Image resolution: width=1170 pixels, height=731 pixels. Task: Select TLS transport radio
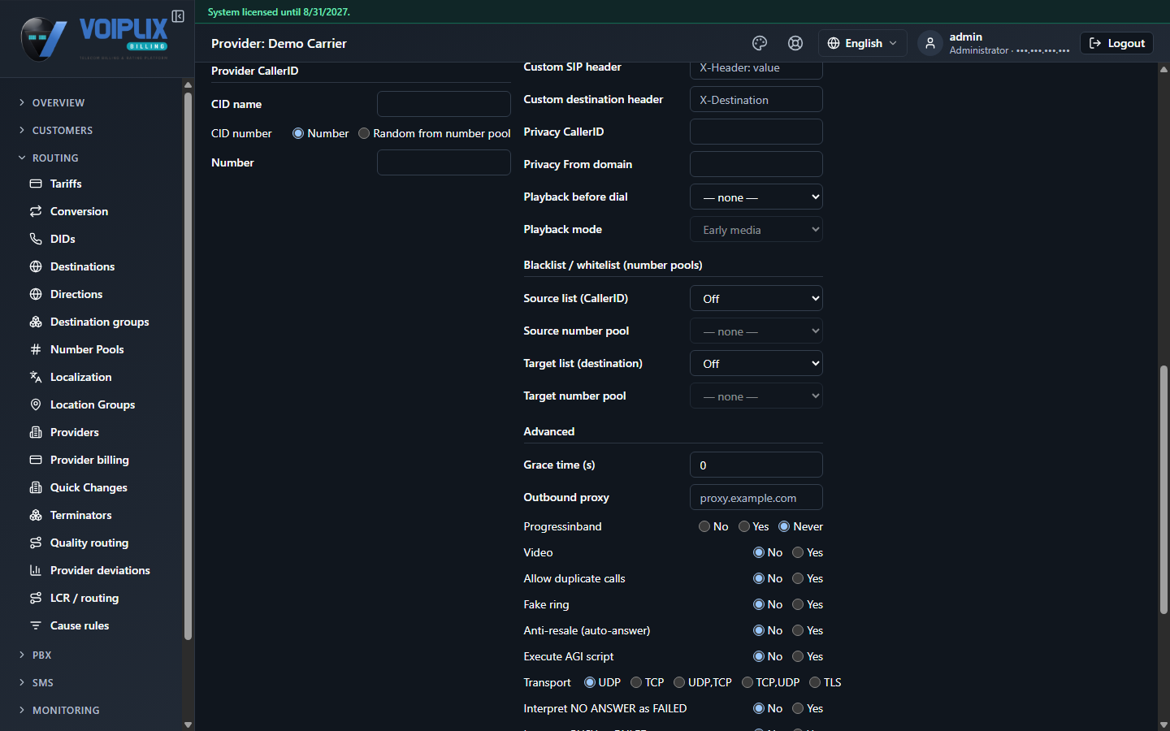click(x=815, y=682)
